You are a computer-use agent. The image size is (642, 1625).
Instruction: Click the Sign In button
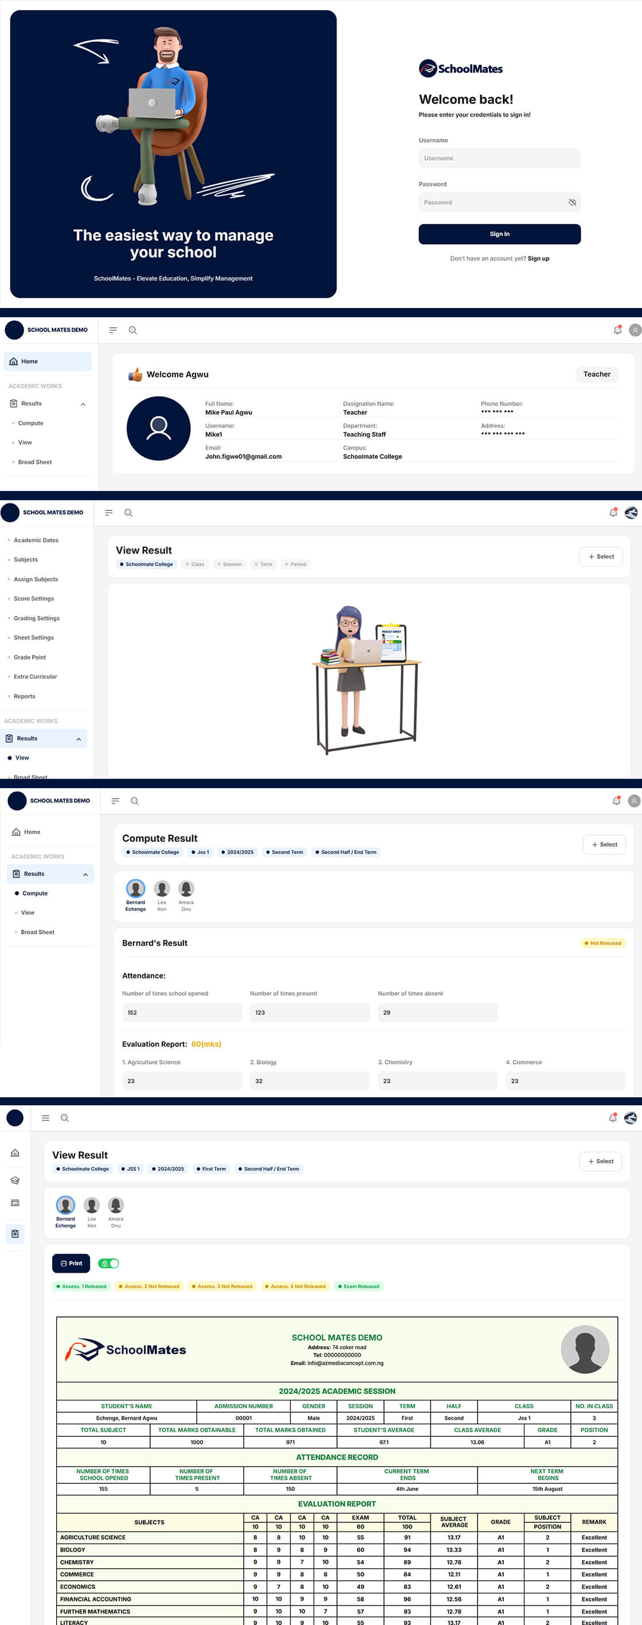[x=499, y=234]
